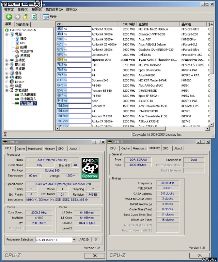
Task: Select the 多媒體 multimedia tree icon
Action: (x=12, y=69)
